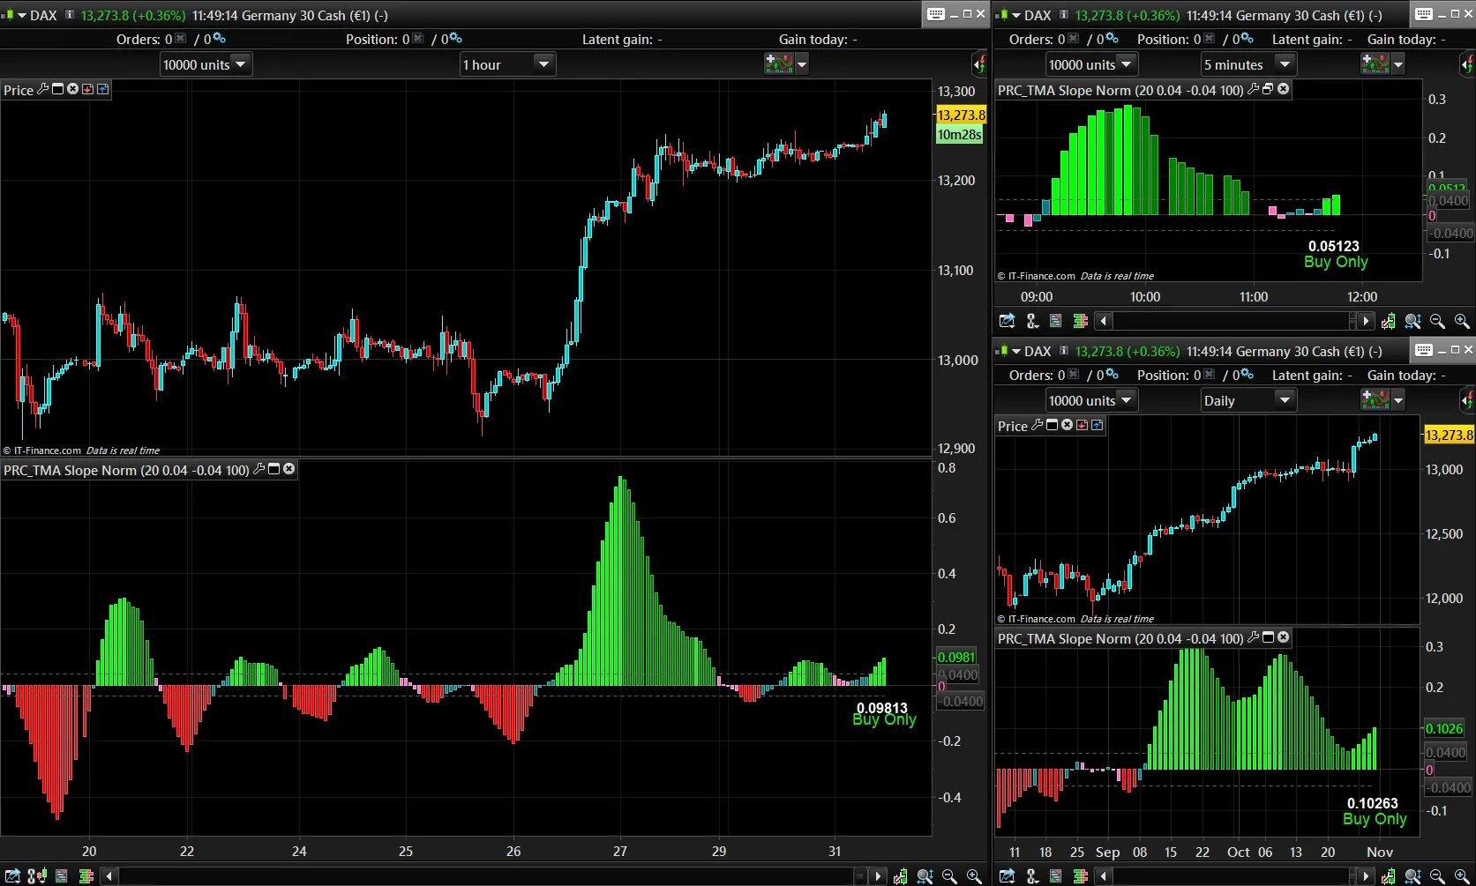Viewport: 1476px width, 886px height.
Task: Toggle trading panel side arrow in 1 hour chart
Action: 979,63
